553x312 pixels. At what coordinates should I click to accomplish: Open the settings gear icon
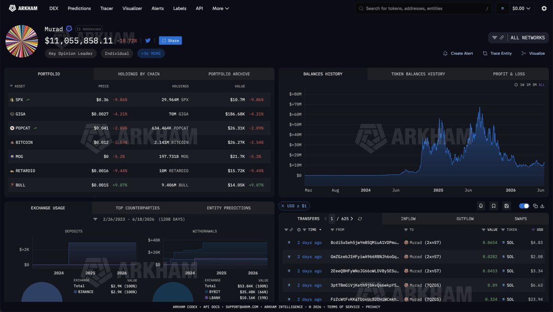tap(544, 8)
